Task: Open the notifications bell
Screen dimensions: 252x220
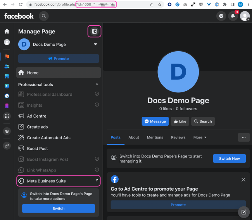Action: tap(233, 16)
